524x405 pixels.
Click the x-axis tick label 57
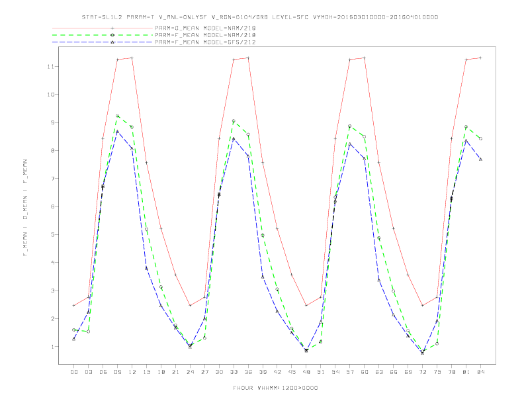point(350,372)
